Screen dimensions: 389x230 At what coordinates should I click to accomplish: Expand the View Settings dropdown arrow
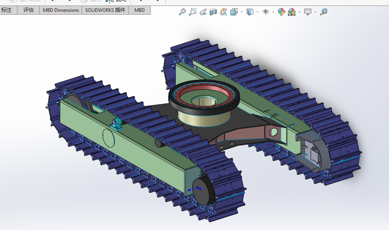316,12
